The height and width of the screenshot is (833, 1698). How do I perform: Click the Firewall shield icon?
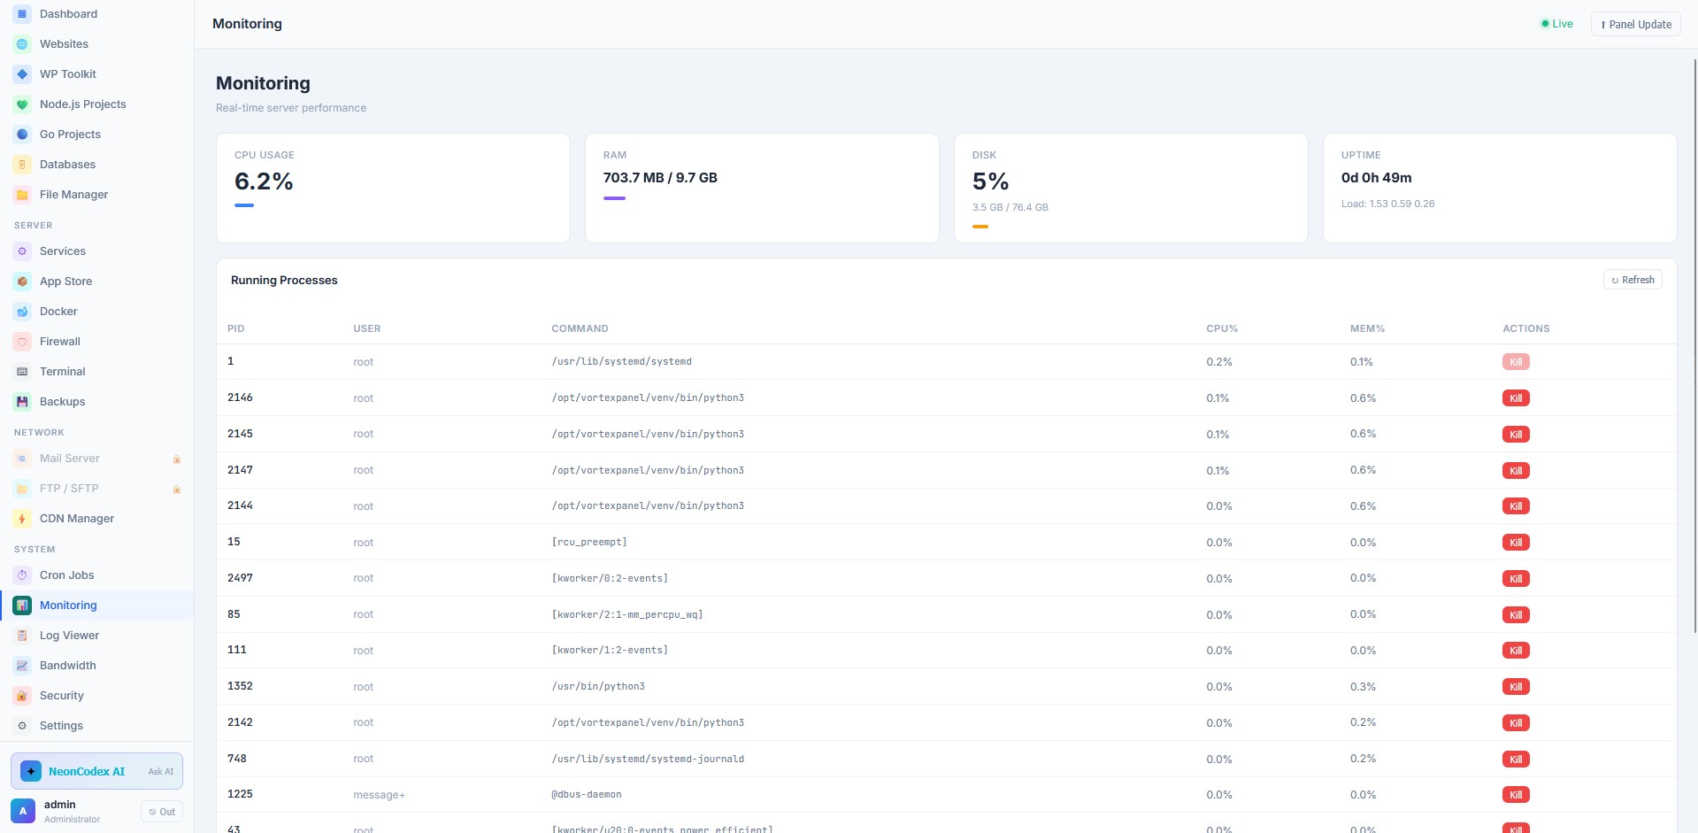22,342
